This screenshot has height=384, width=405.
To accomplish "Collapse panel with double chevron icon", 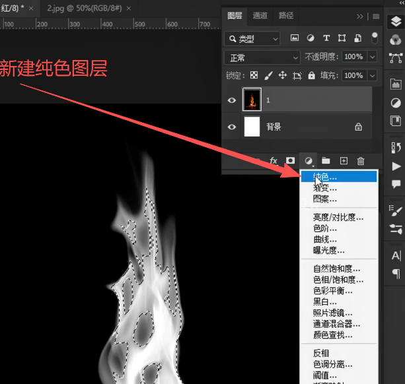I will click(x=360, y=16).
